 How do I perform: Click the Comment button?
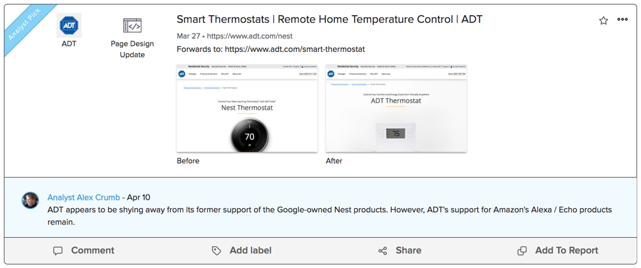(92, 250)
